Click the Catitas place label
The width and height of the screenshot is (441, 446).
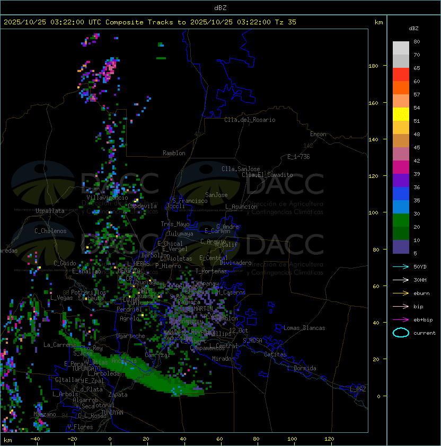tap(275, 354)
